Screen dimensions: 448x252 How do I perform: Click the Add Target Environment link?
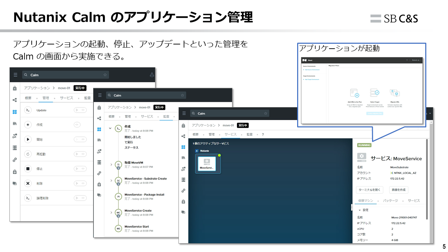311,79
